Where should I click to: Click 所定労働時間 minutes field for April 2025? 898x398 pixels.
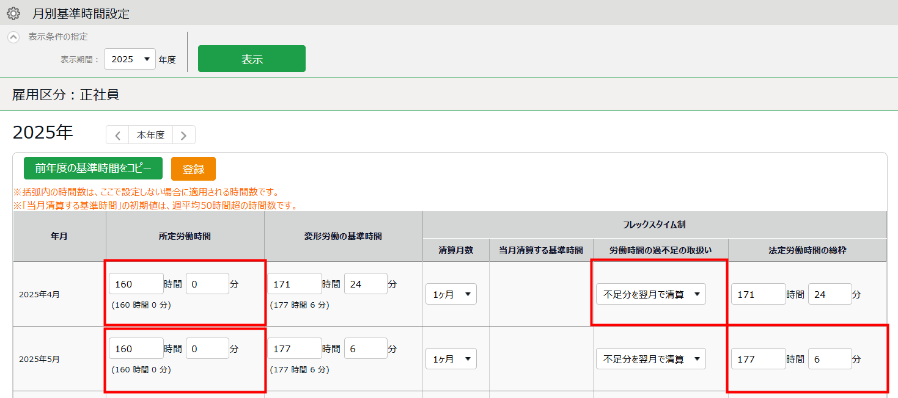click(x=207, y=284)
